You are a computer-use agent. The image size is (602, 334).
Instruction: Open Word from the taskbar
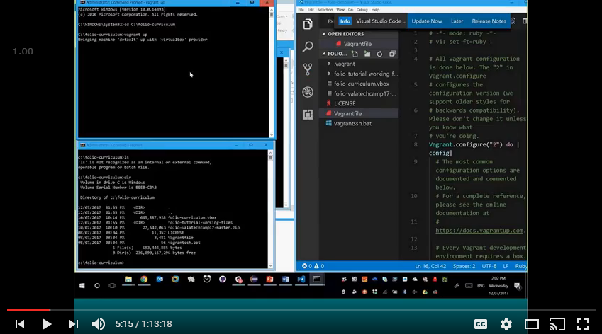click(x=285, y=280)
